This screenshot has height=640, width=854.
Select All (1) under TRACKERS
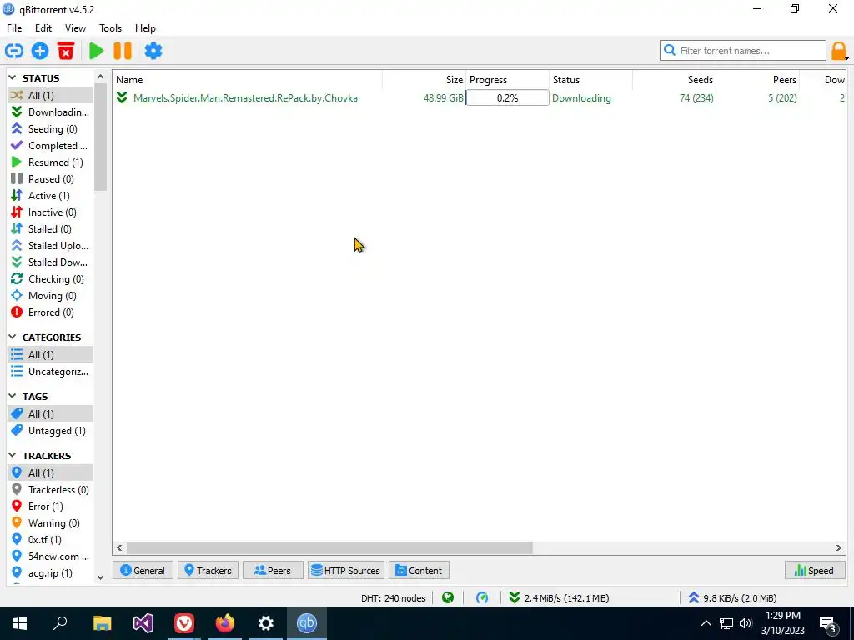(51, 473)
